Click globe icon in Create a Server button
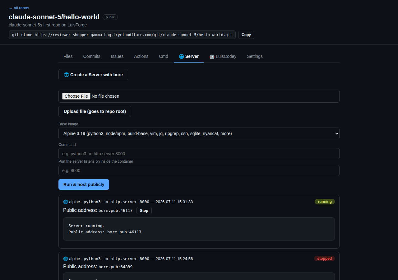The width and height of the screenshot is (398, 280). coord(66,75)
